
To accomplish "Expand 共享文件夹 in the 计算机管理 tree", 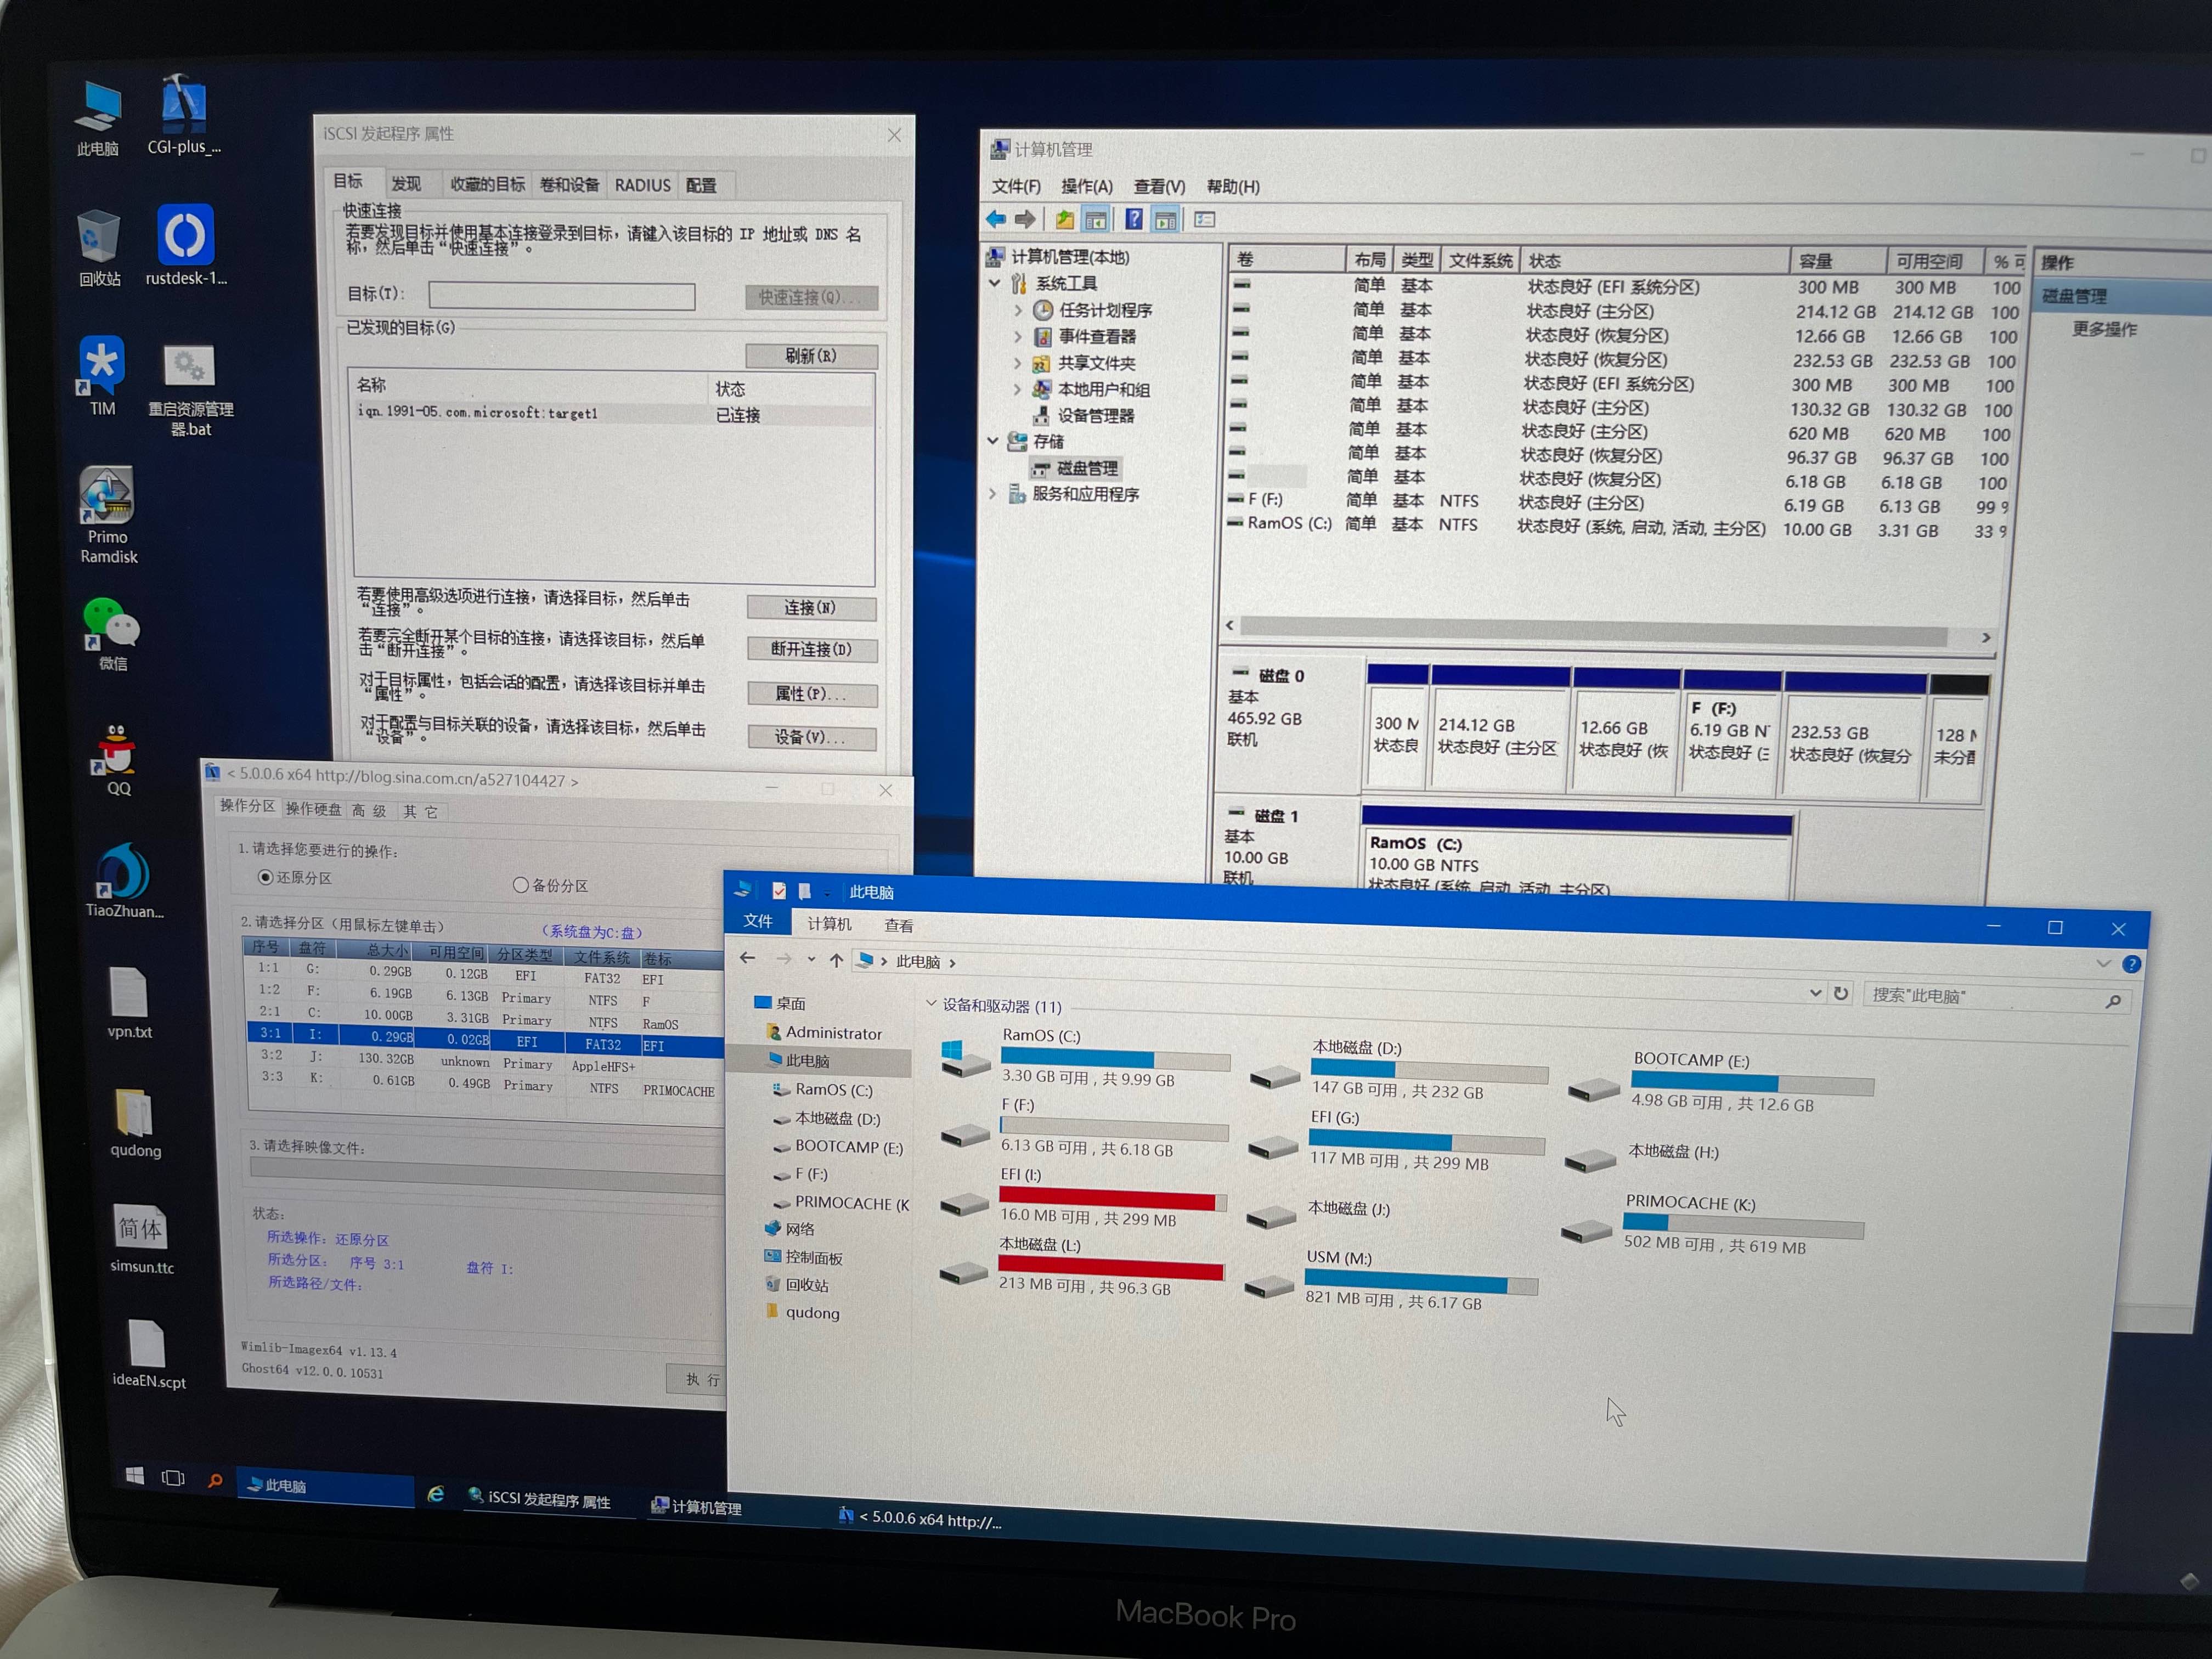I will 1018,362.
